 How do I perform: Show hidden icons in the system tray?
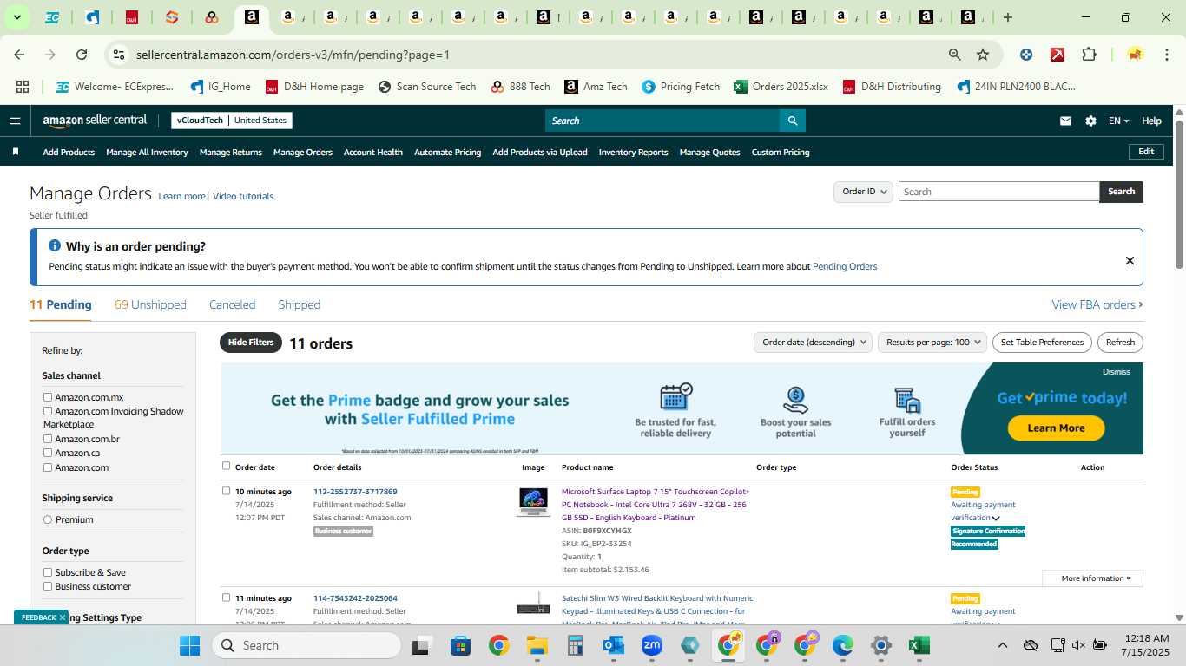(1003, 645)
